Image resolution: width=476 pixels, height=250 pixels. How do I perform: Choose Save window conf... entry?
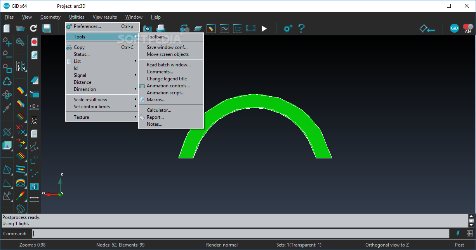[x=171, y=47]
